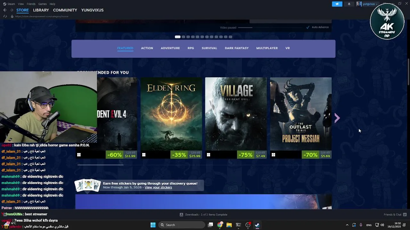Image resolution: width=410 pixels, height=230 pixels.
Task: Reload the store page with refresh icon
Action: [x=5, y=16]
